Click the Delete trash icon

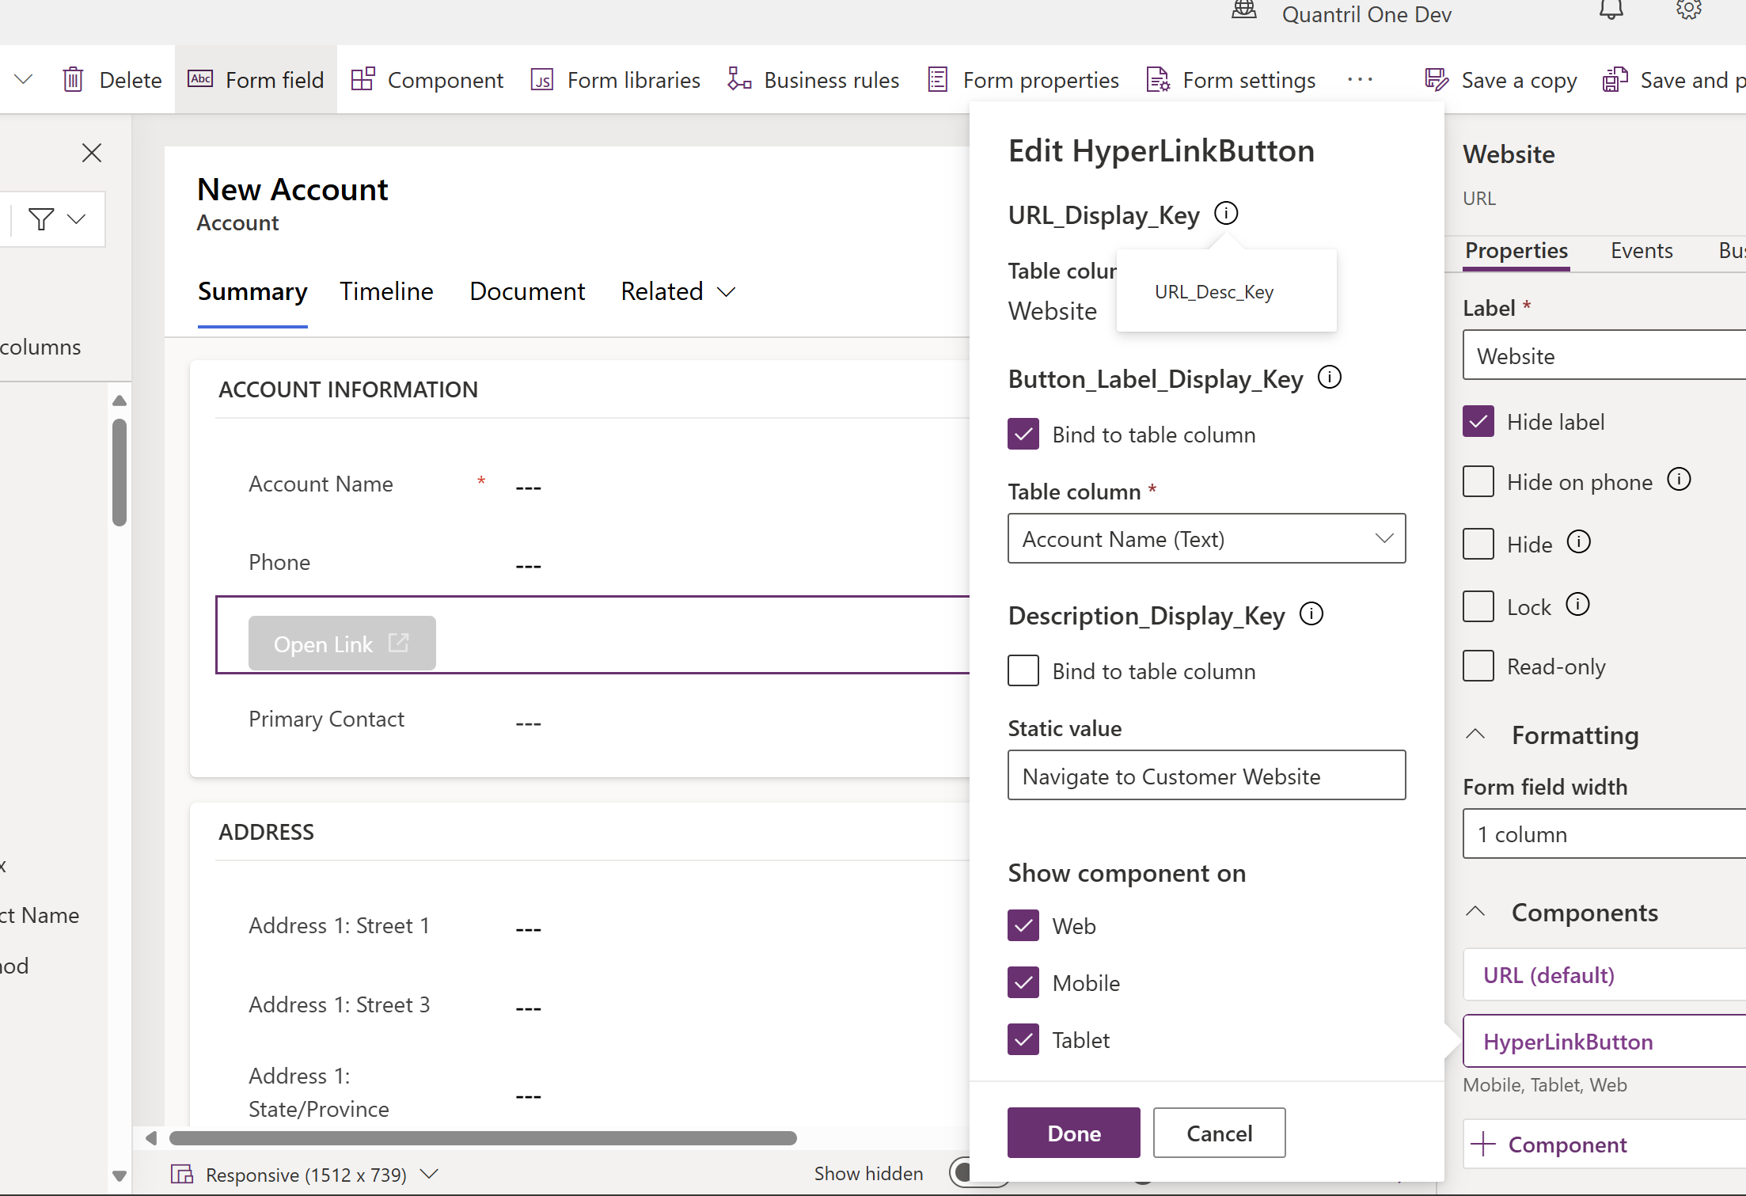point(73,80)
